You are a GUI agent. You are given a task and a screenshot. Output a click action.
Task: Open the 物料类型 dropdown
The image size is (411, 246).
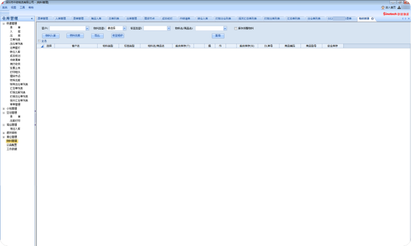tap(124, 28)
